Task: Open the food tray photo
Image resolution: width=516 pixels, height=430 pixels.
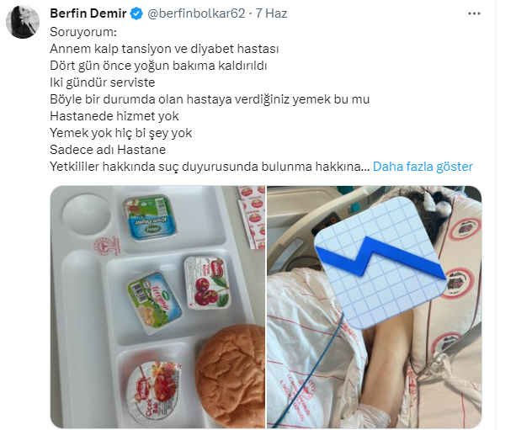Action: click(x=157, y=306)
